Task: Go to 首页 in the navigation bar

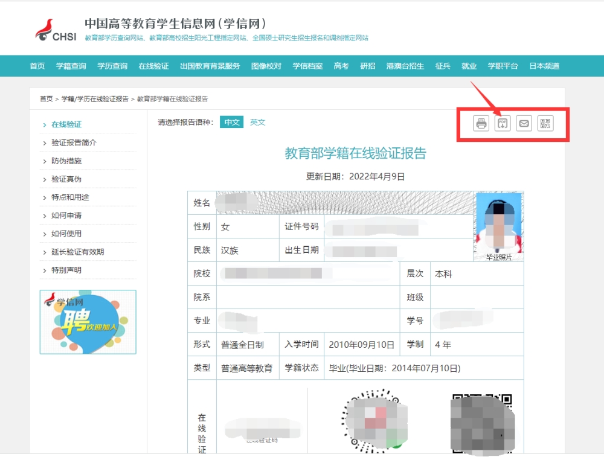Action: point(37,66)
